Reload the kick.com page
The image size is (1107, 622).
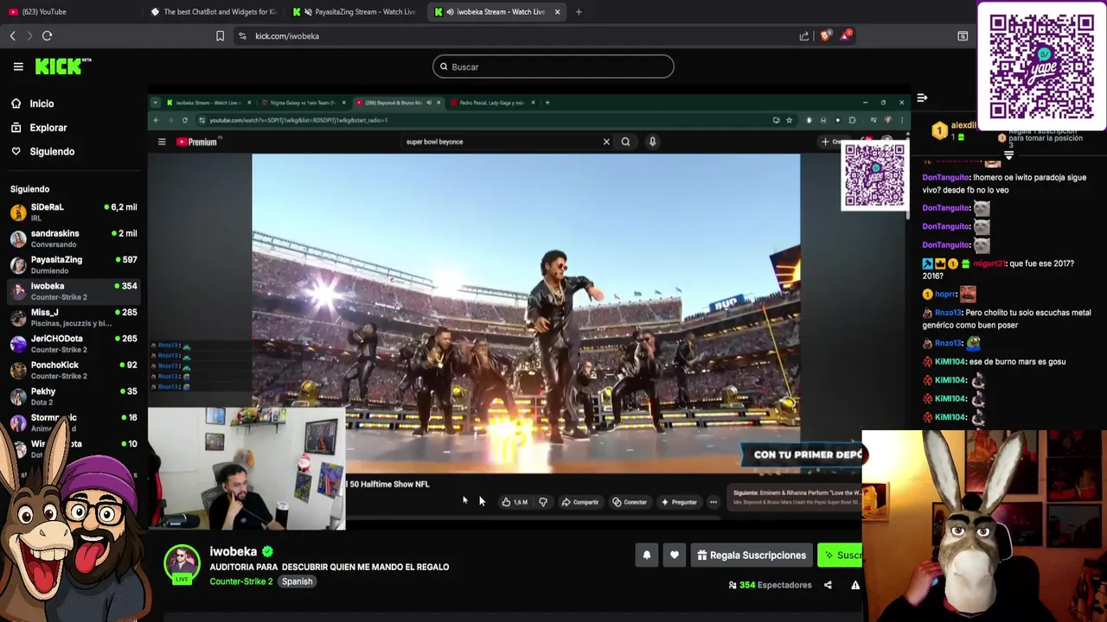48,36
